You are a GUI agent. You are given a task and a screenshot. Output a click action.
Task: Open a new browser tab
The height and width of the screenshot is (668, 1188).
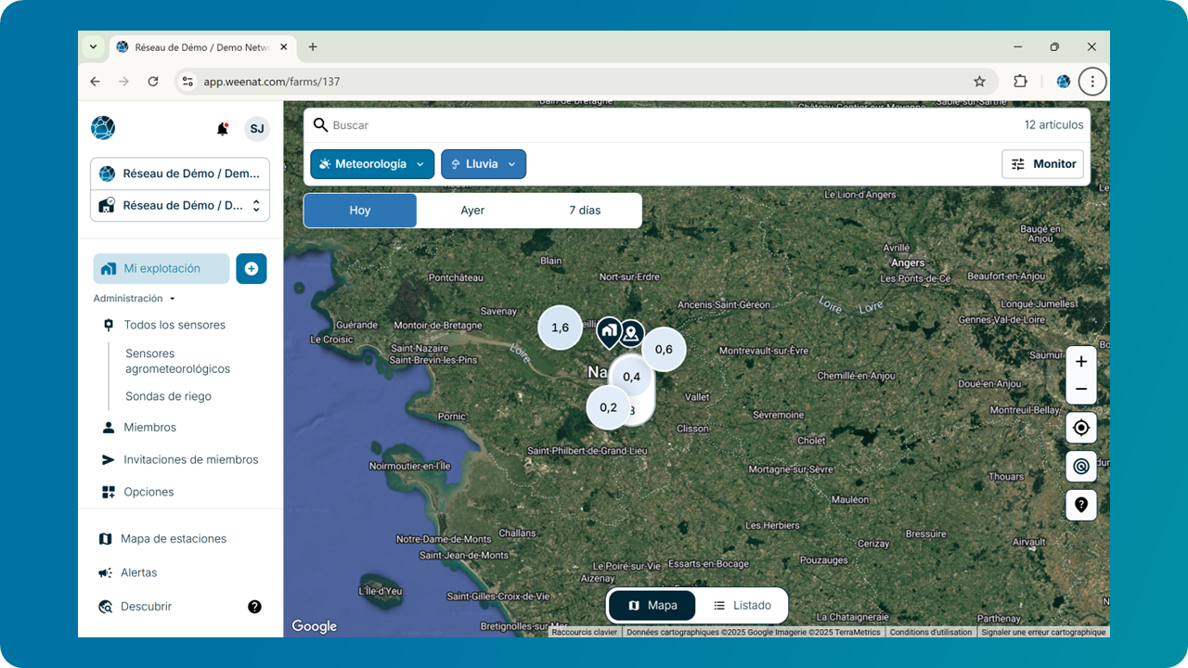(x=313, y=46)
